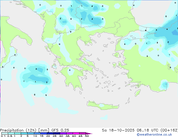Viewport: 178px width, 137px height.
Task: Click the '50' legend scale label
Action: [x=87, y=136]
